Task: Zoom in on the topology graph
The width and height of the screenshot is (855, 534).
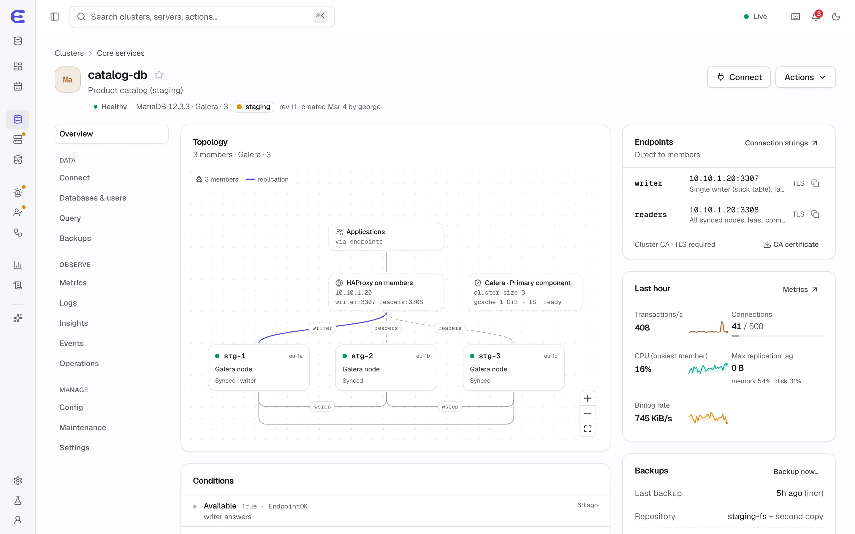Action: (588, 398)
